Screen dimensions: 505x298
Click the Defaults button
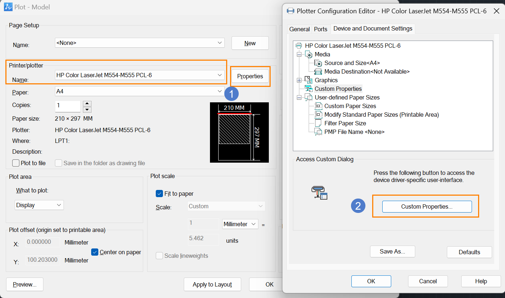[x=469, y=252]
